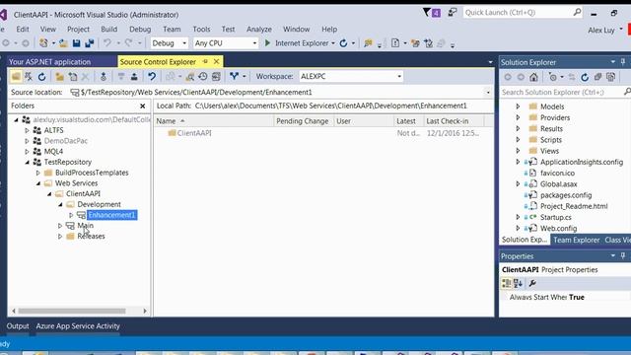Expand Startup.cs in Solution Explorer

518,217
